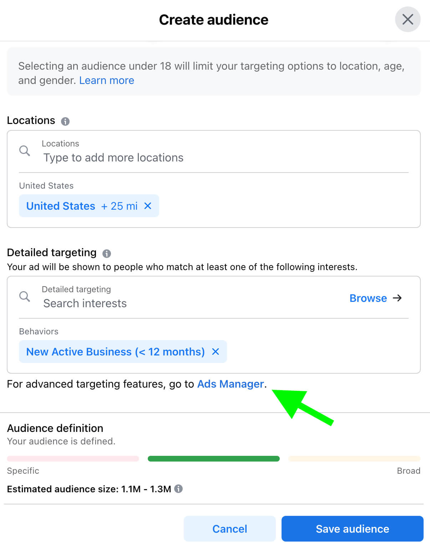Click the Browse arrow icon
430x548 pixels.
tap(397, 298)
